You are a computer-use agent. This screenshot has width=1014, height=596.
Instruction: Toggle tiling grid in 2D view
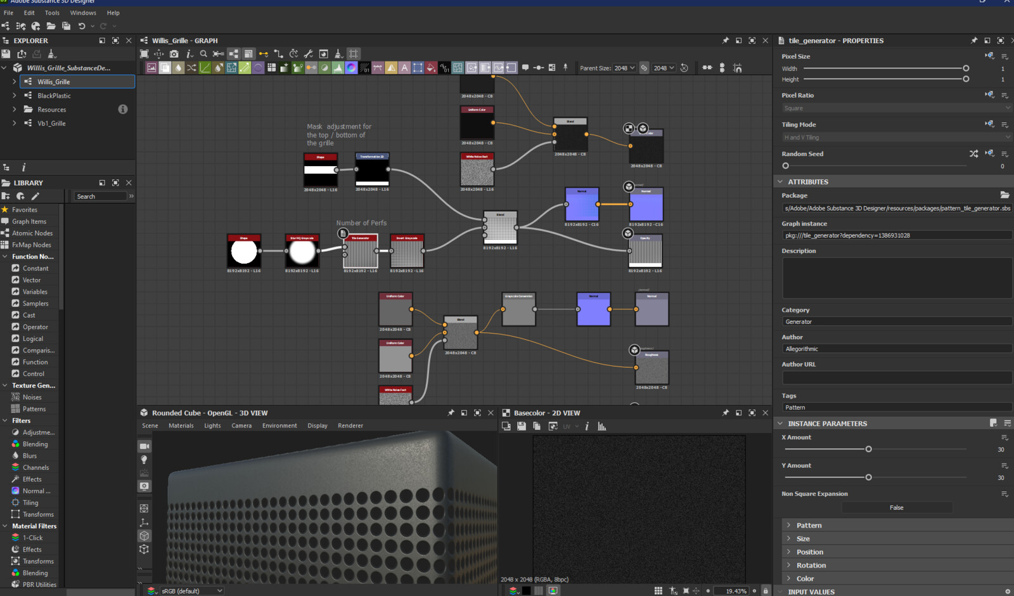point(658,591)
